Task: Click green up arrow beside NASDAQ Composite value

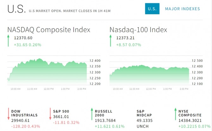Action: pyautogui.click(x=9, y=41)
